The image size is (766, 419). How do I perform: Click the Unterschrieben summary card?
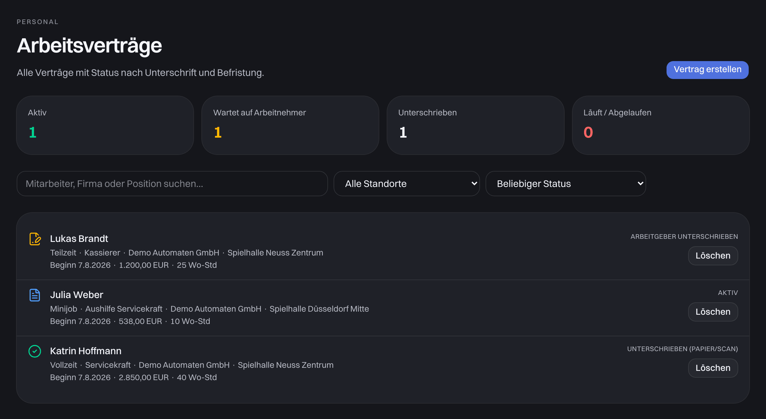click(475, 125)
